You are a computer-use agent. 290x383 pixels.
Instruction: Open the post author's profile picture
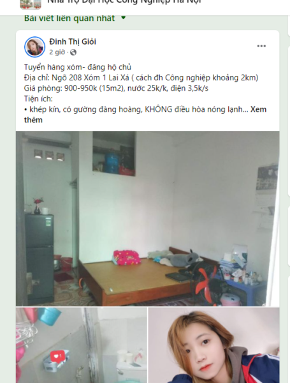35,47
